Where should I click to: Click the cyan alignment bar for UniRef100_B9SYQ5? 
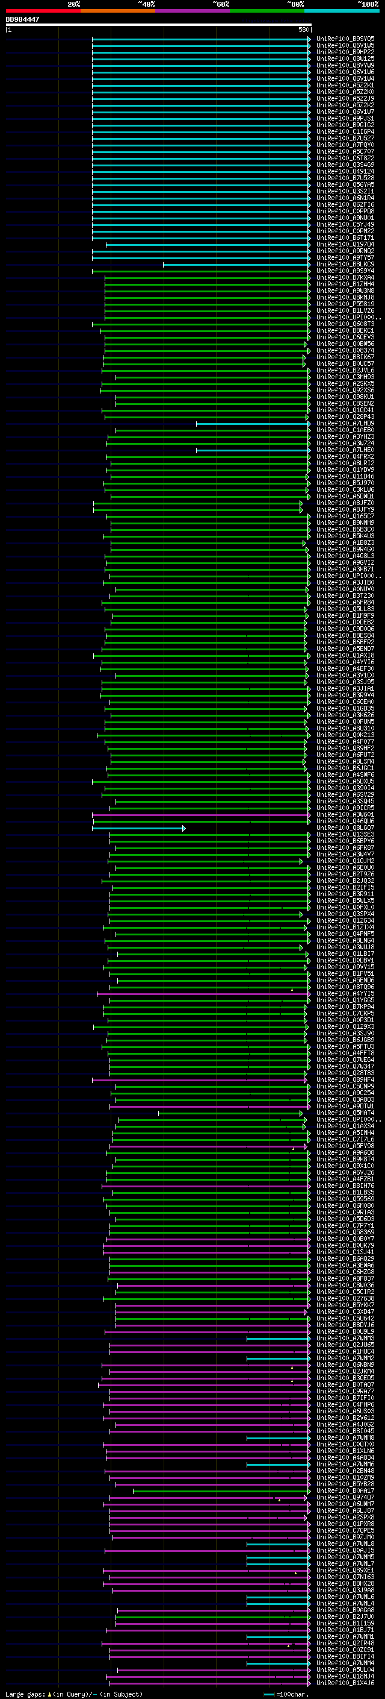[x=202, y=39]
